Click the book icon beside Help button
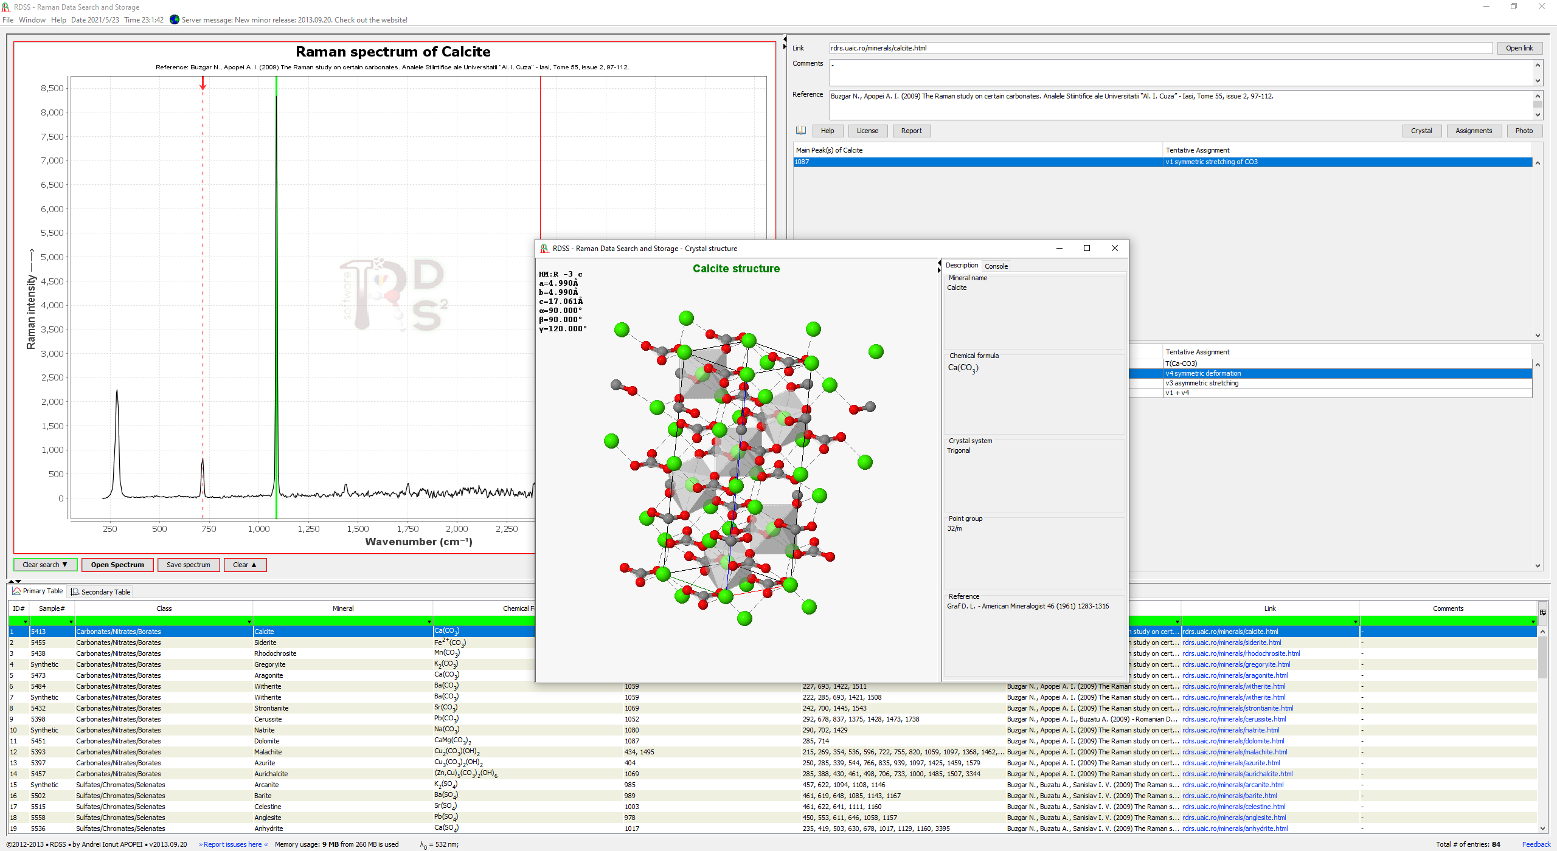The height and width of the screenshot is (851, 1557). point(800,131)
